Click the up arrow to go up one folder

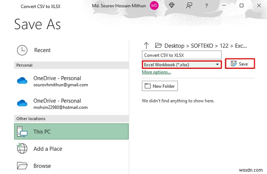(146, 46)
